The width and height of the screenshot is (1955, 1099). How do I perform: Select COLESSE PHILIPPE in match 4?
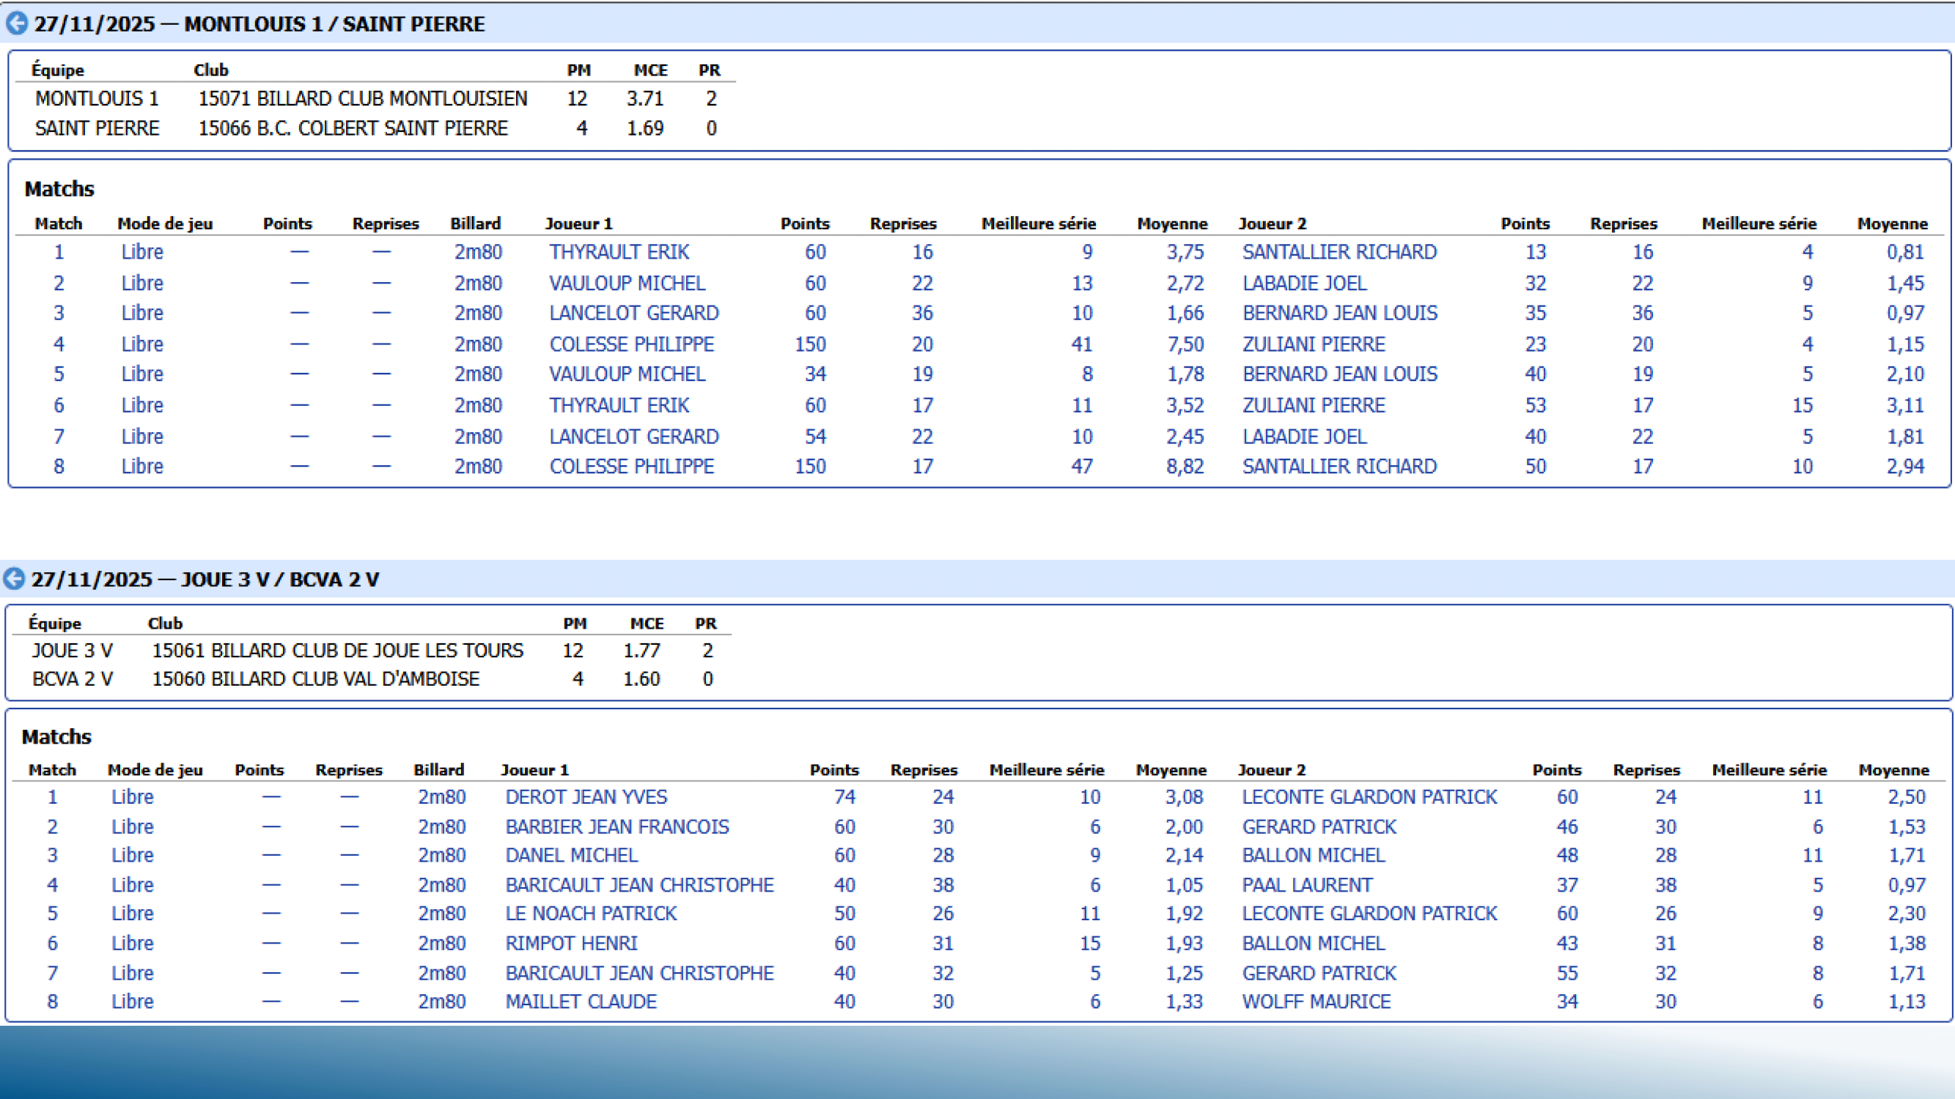[630, 344]
